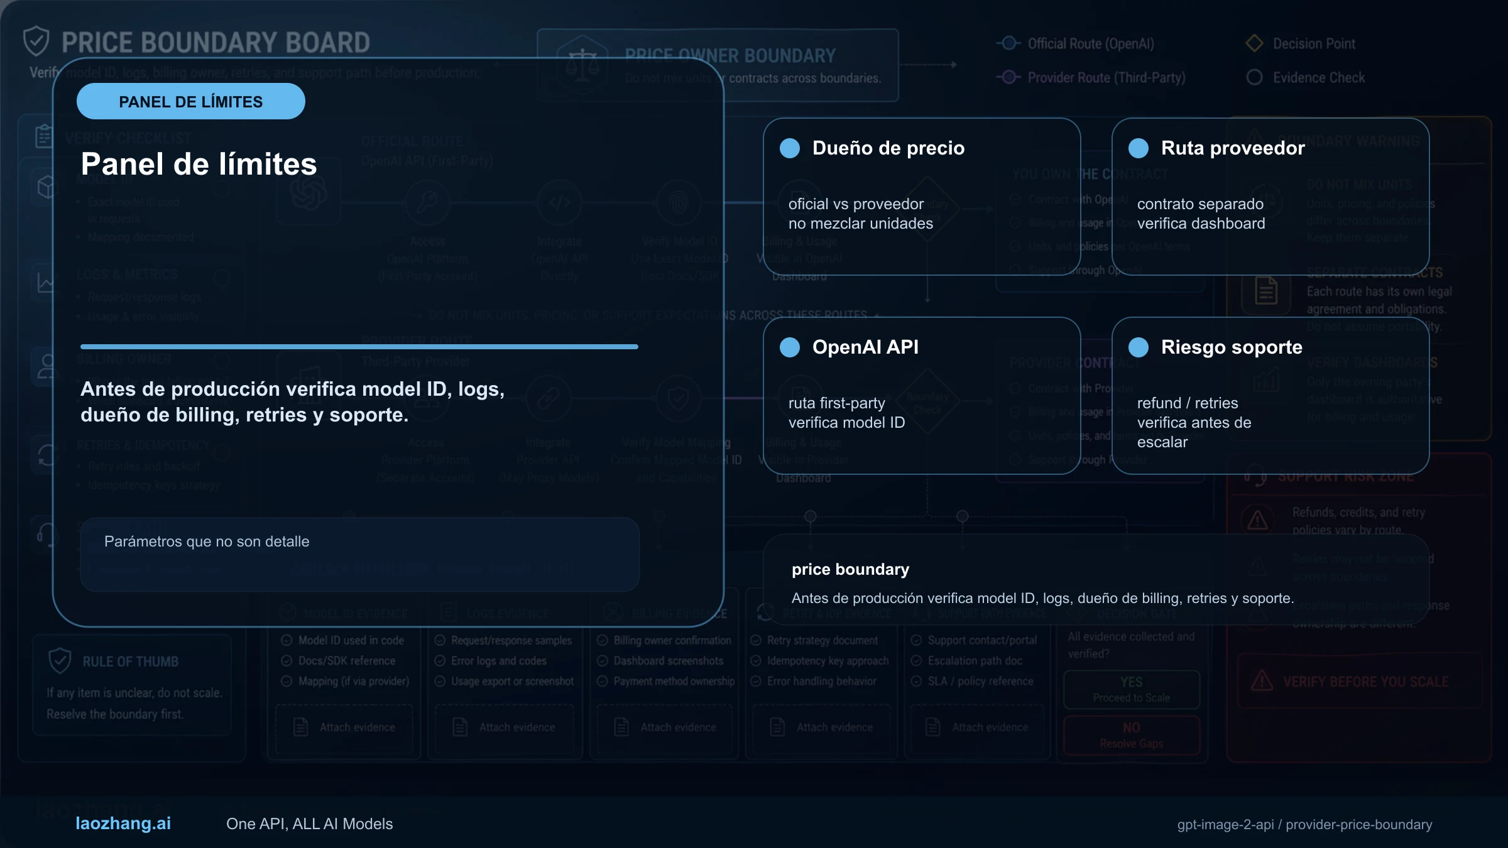Click the Dueño de precio card heading
This screenshot has width=1508, height=848.
pos(888,148)
